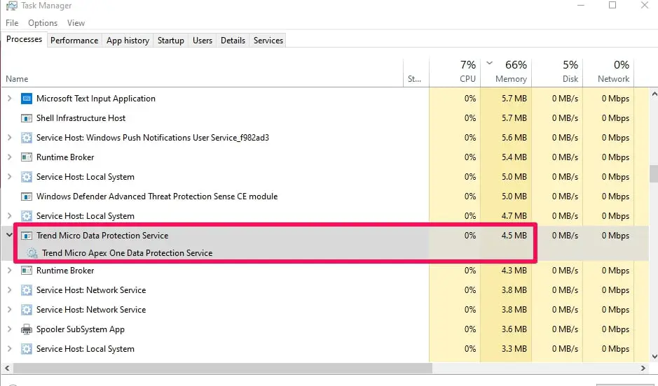The width and height of the screenshot is (658, 386).
Task: Click the Microsoft Text Input Application icon
Action: pyautogui.click(x=27, y=99)
